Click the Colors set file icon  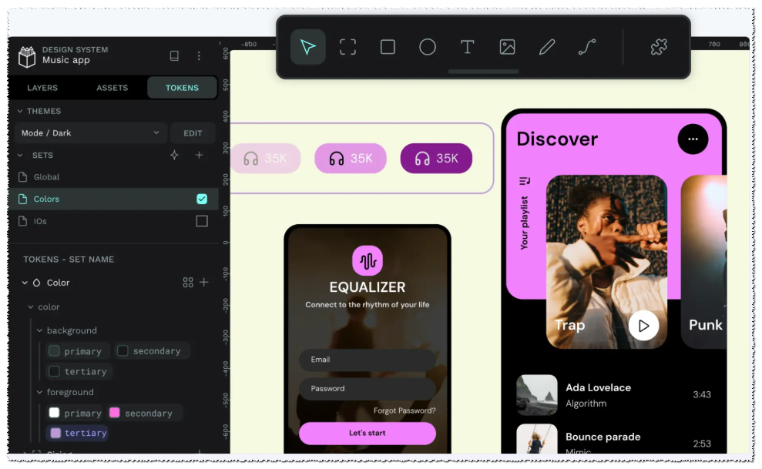pos(22,199)
